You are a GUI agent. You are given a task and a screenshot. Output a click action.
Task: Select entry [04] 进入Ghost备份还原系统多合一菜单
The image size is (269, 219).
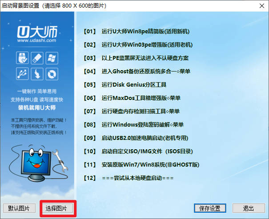[x=137, y=71]
